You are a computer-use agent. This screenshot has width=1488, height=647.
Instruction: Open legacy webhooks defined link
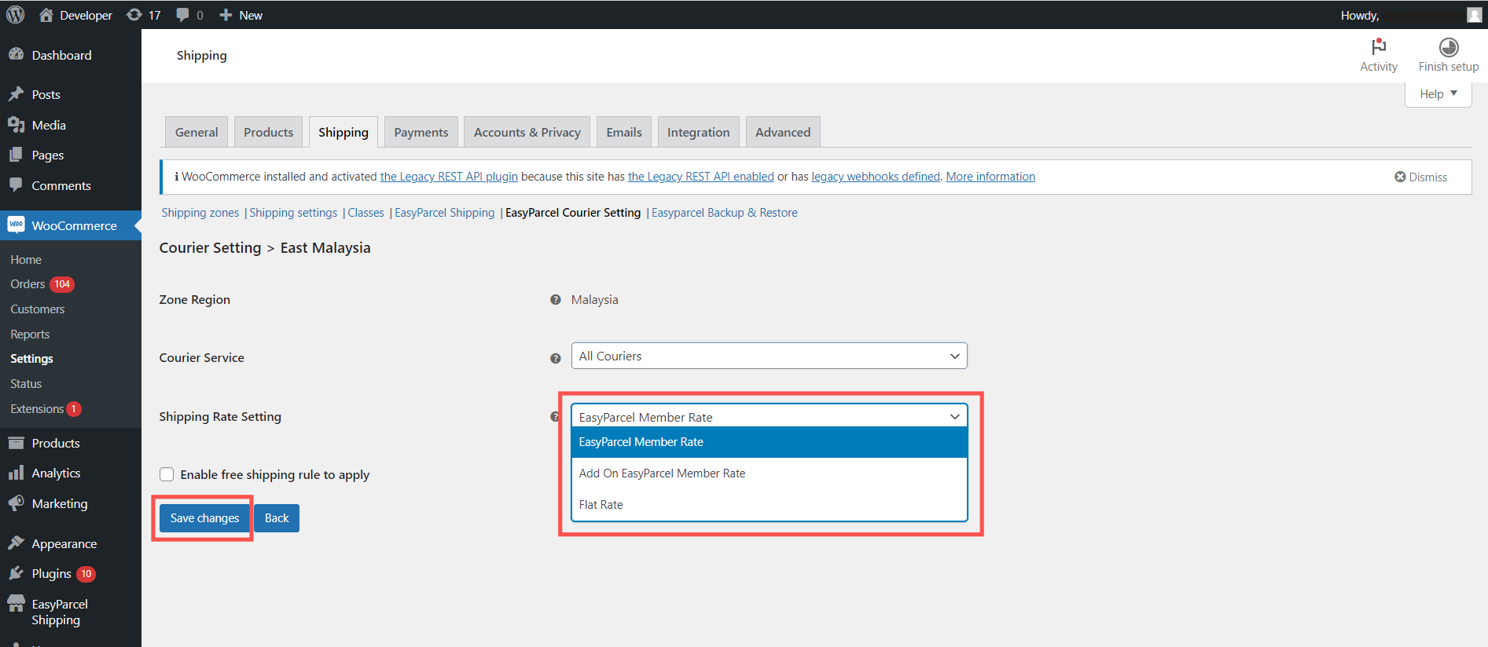click(x=876, y=177)
